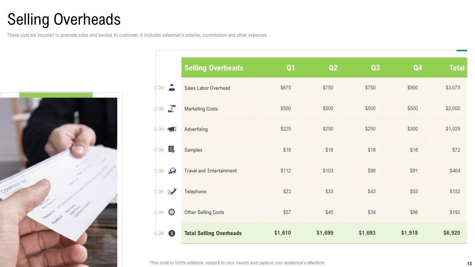Select the green bar above the photo
Screen dimensions: 475x267
click(56, 95)
